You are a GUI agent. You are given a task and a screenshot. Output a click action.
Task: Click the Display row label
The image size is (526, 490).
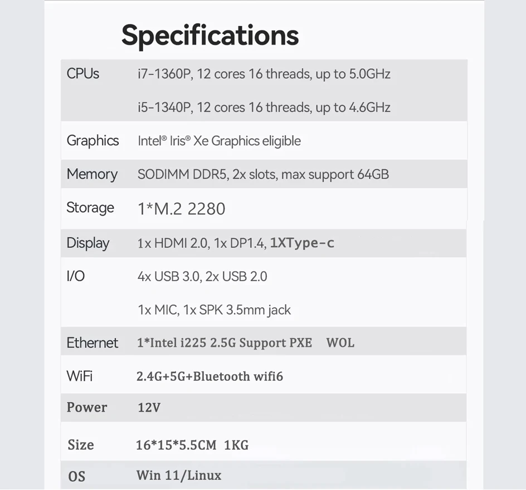[88, 243]
